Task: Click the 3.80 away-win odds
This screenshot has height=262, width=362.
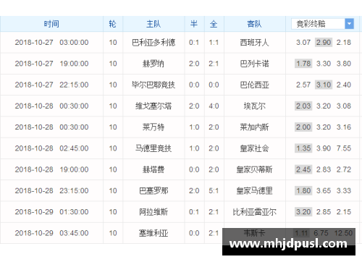Action: 344,64
